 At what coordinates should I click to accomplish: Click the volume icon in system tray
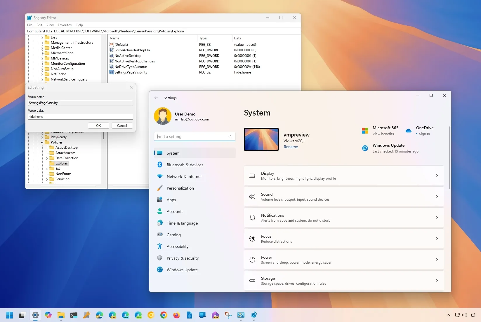click(x=464, y=315)
